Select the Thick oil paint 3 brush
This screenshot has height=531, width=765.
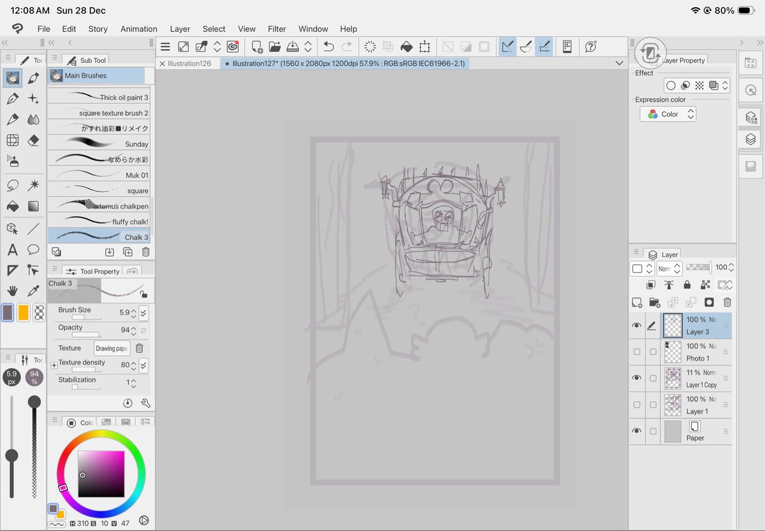coord(99,97)
